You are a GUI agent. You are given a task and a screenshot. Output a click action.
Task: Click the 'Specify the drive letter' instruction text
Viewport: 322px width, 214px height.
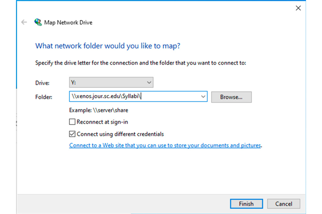(x=141, y=63)
